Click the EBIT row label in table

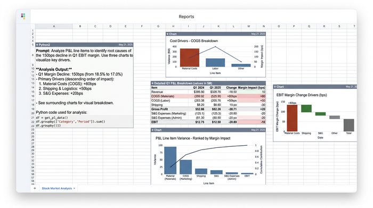(x=155, y=122)
